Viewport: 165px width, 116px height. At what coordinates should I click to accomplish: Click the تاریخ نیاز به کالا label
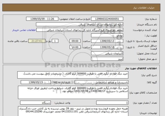[62, 82]
